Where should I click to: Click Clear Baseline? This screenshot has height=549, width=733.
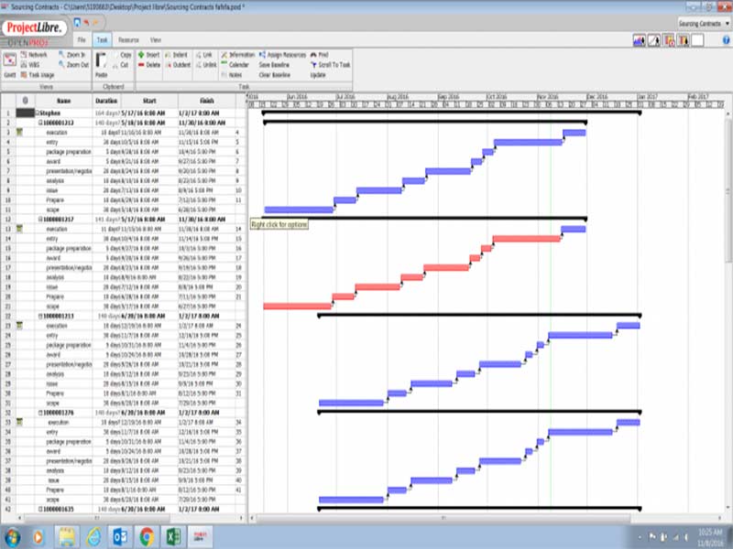point(274,75)
